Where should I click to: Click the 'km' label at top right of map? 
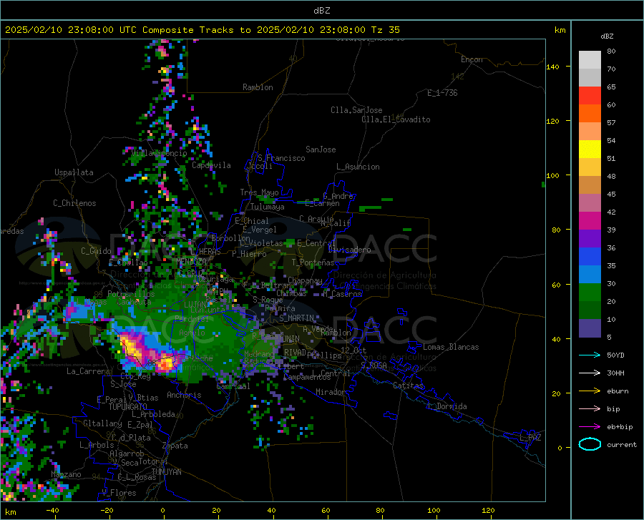tap(560, 30)
